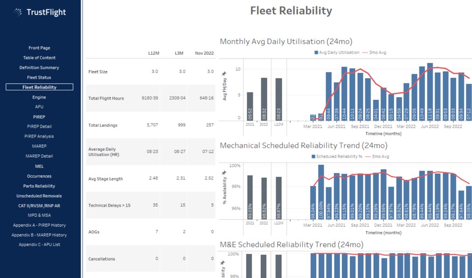Open Unscheduled Removals page
This screenshot has height=278, width=472.
[39, 196]
